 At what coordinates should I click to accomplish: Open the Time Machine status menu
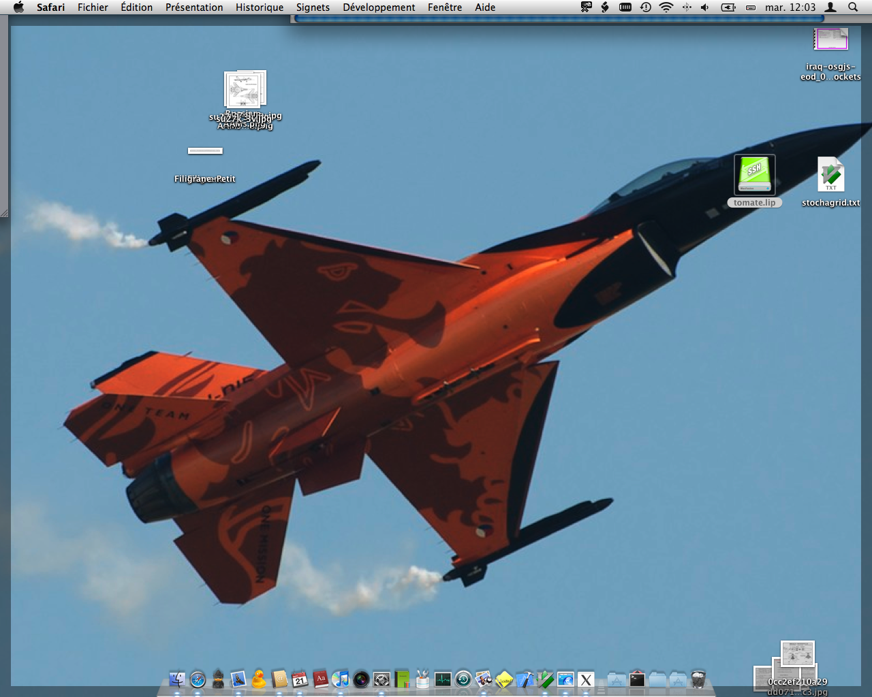[x=646, y=7]
